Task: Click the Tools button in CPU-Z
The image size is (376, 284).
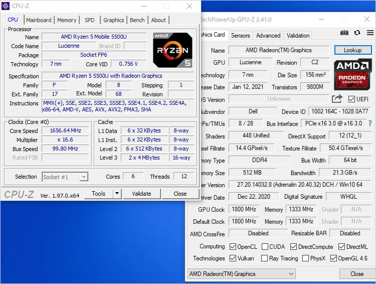Action: (x=99, y=194)
